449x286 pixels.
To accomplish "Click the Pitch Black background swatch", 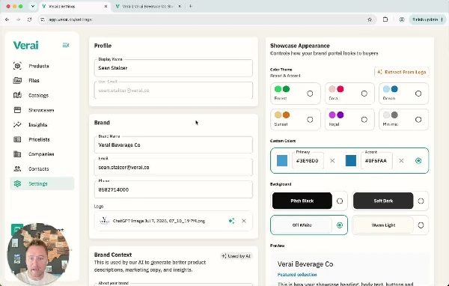I will [x=302, y=201].
